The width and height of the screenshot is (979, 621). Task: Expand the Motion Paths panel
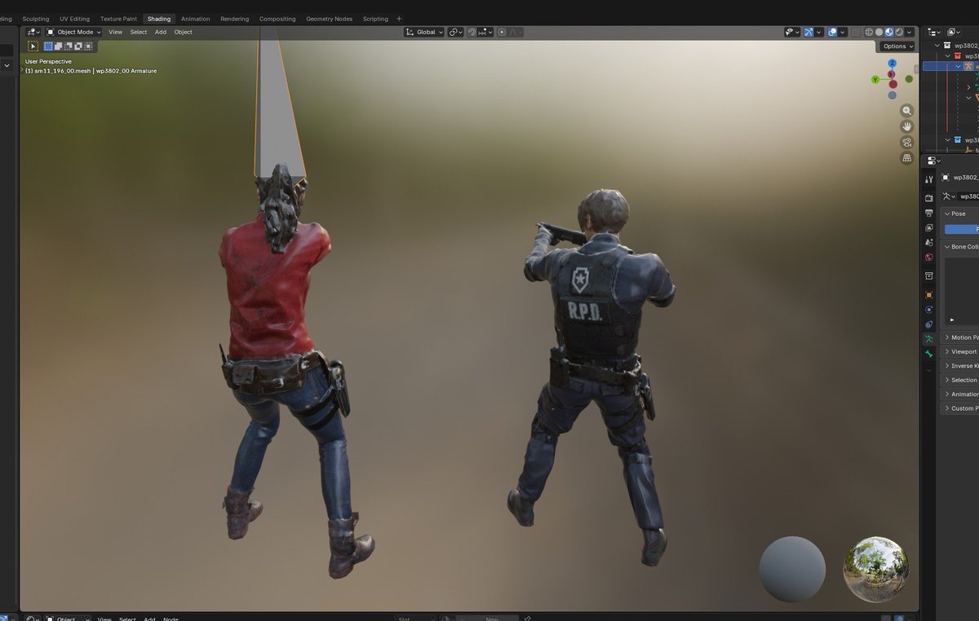(x=961, y=337)
